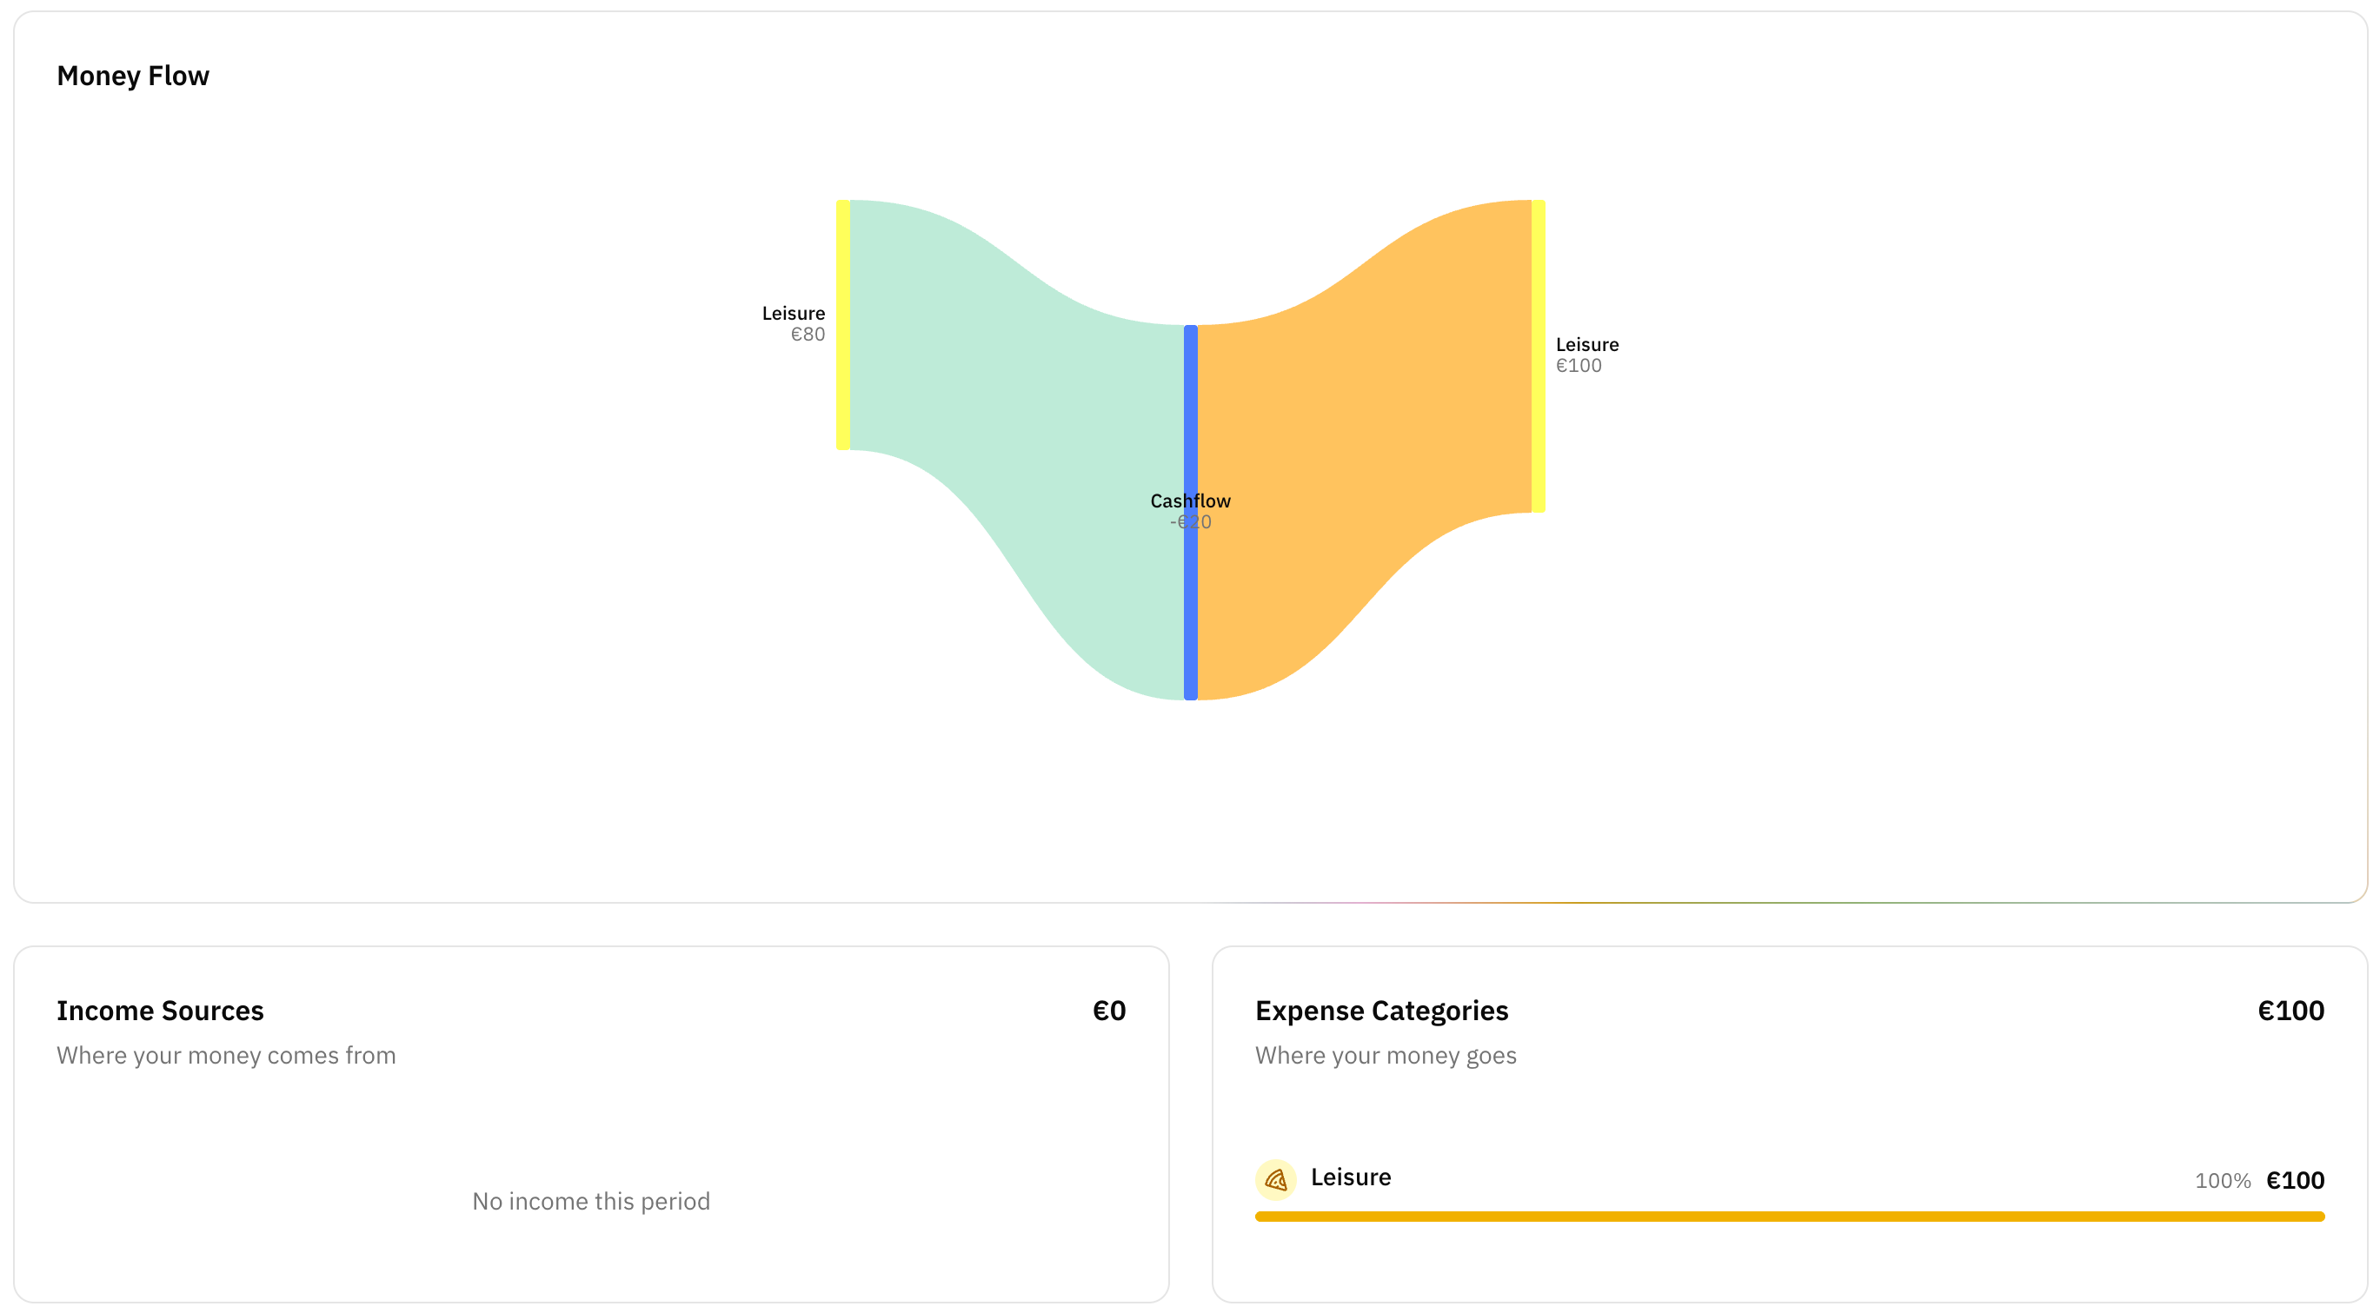Click the left yellow Leisure node bar
2380x1313 pixels.
[842, 325]
